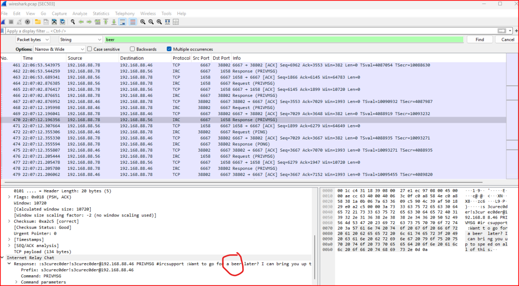Select the Urgent Pointer: 0 line

tap(35, 233)
